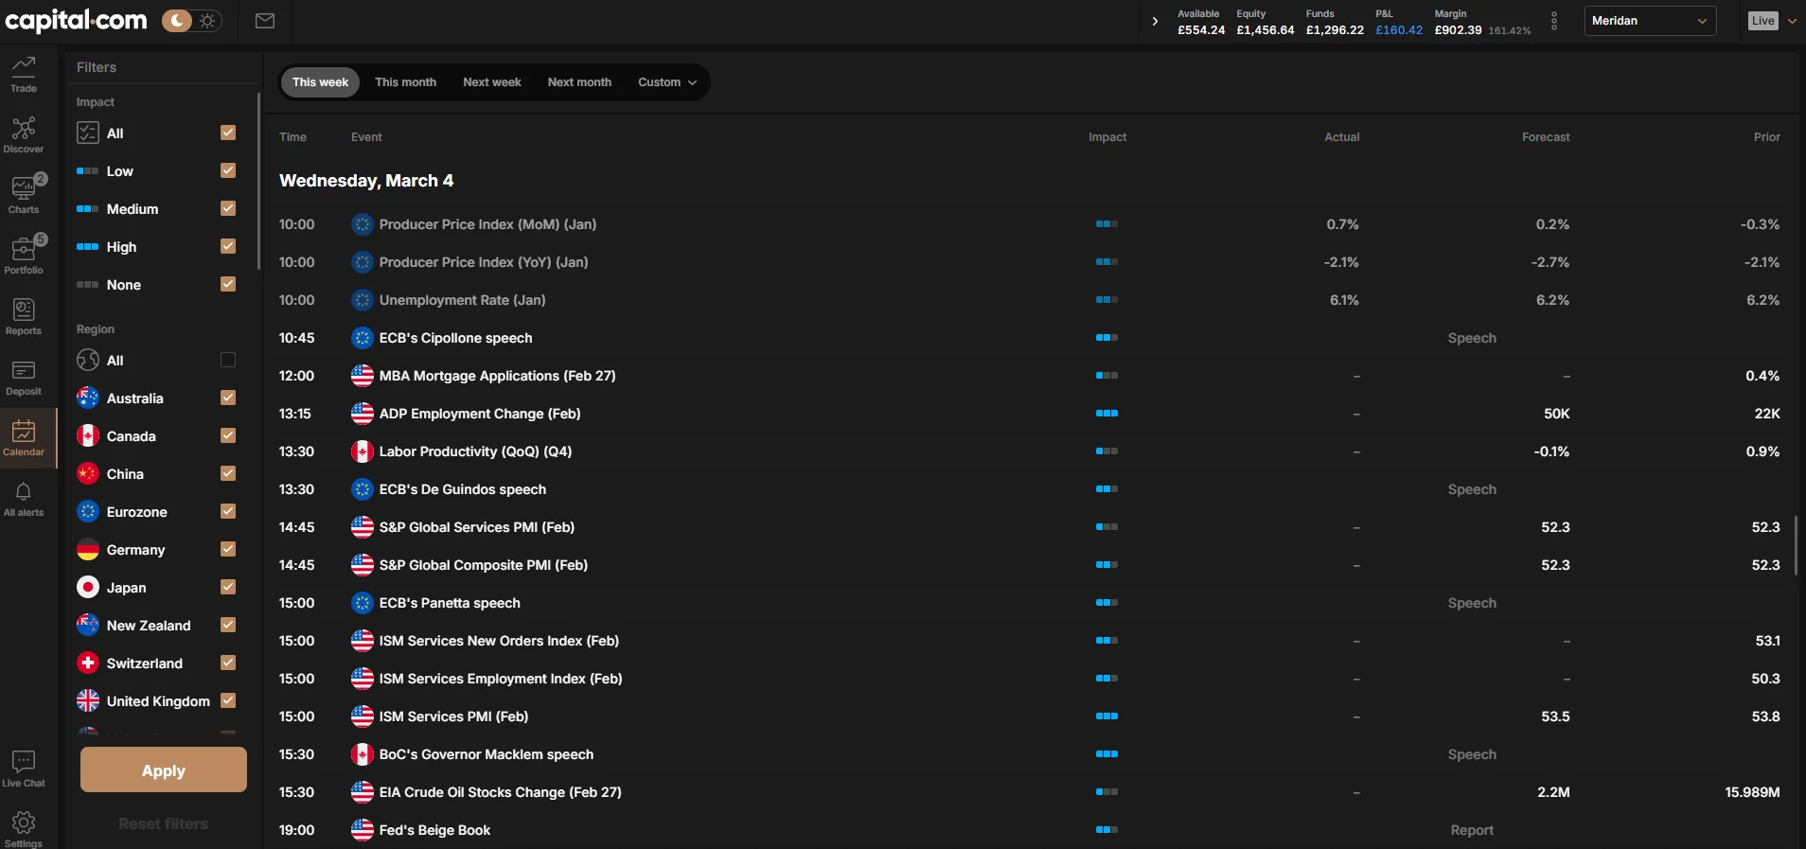Viewport: 1806px width, 849px height.
Task: Switch to the Next week tab
Action: pos(491,82)
